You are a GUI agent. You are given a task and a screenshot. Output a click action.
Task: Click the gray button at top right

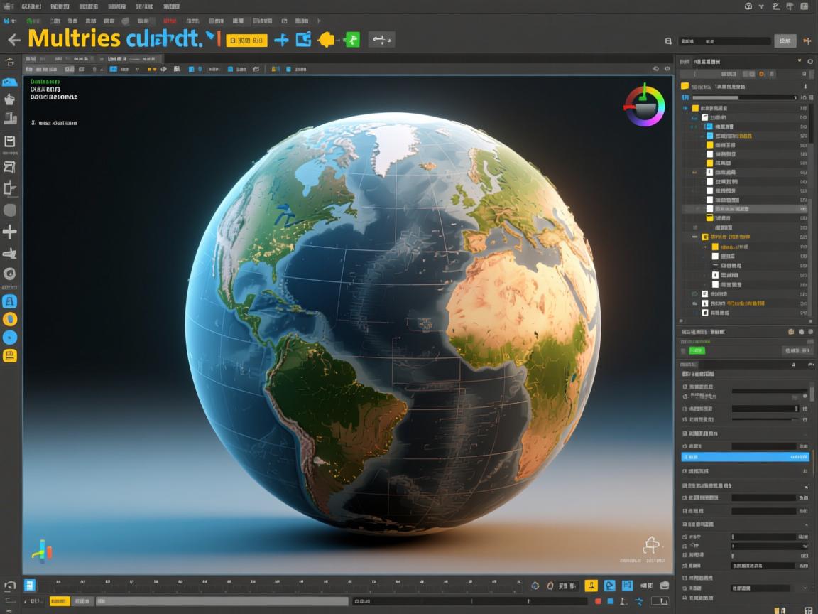pyautogui.click(x=785, y=41)
